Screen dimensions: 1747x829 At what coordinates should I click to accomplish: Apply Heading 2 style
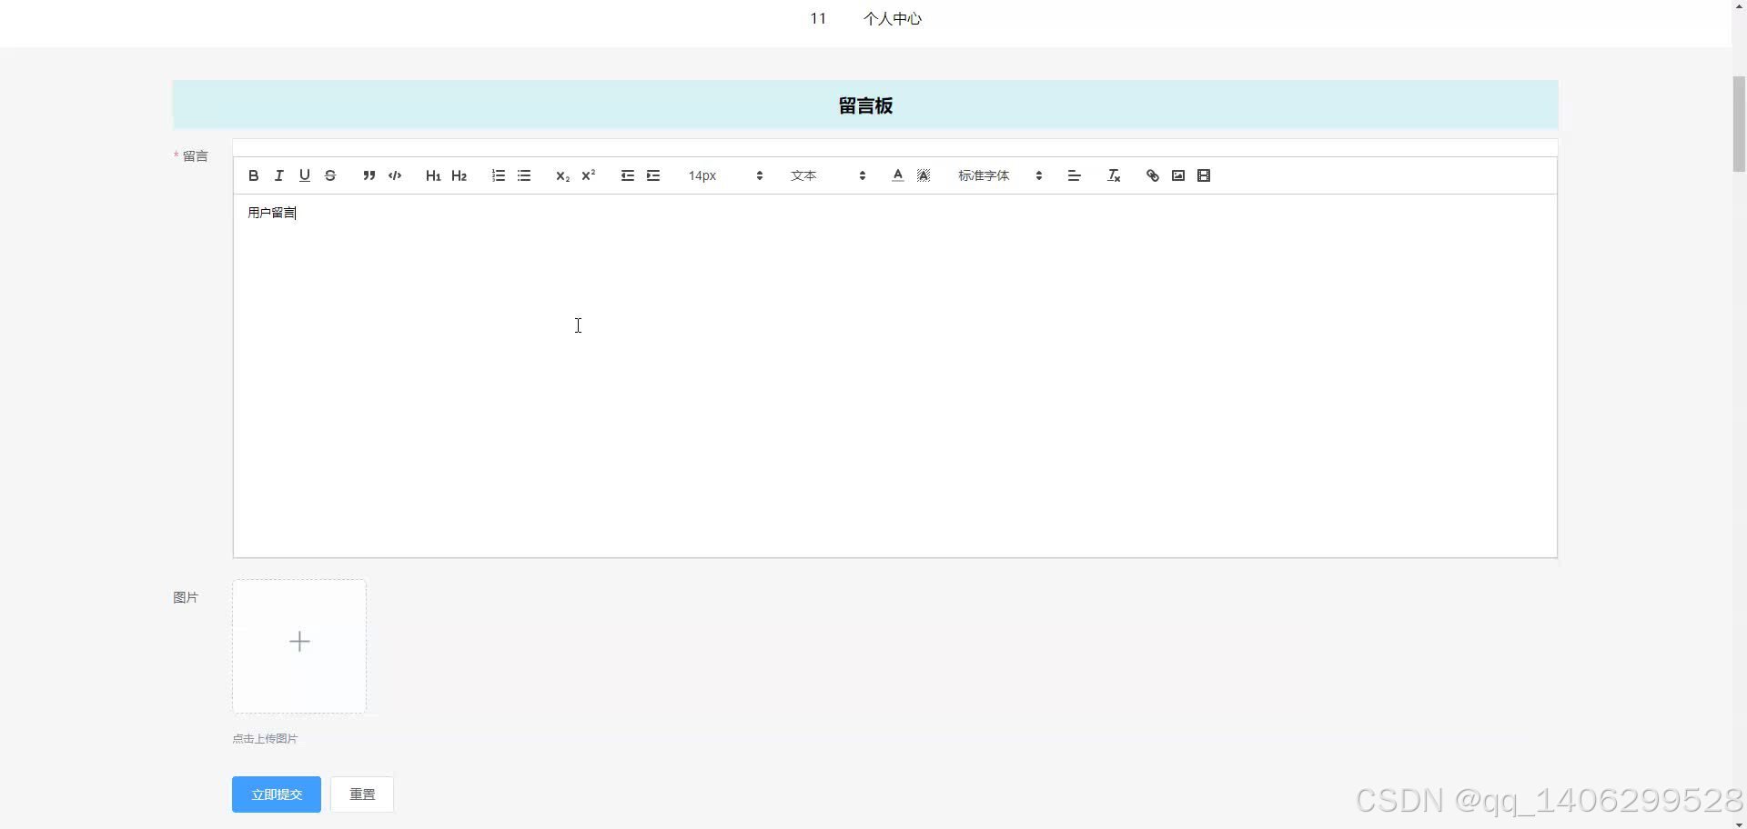tap(459, 175)
